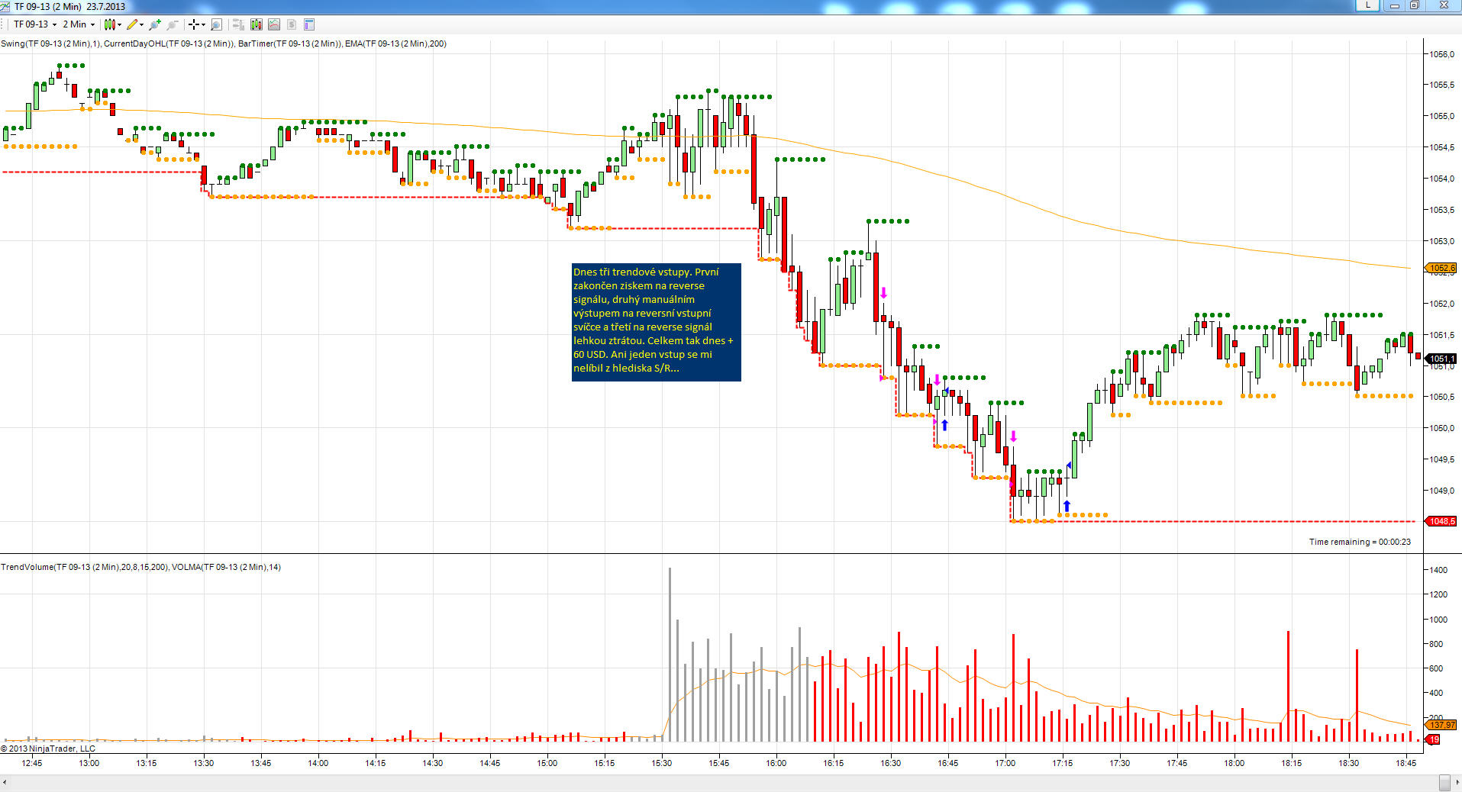Viewport: 1462px width, 792px height.
Task: Click the red 1048,5 price marker
Action: [x=1441, y=522]
